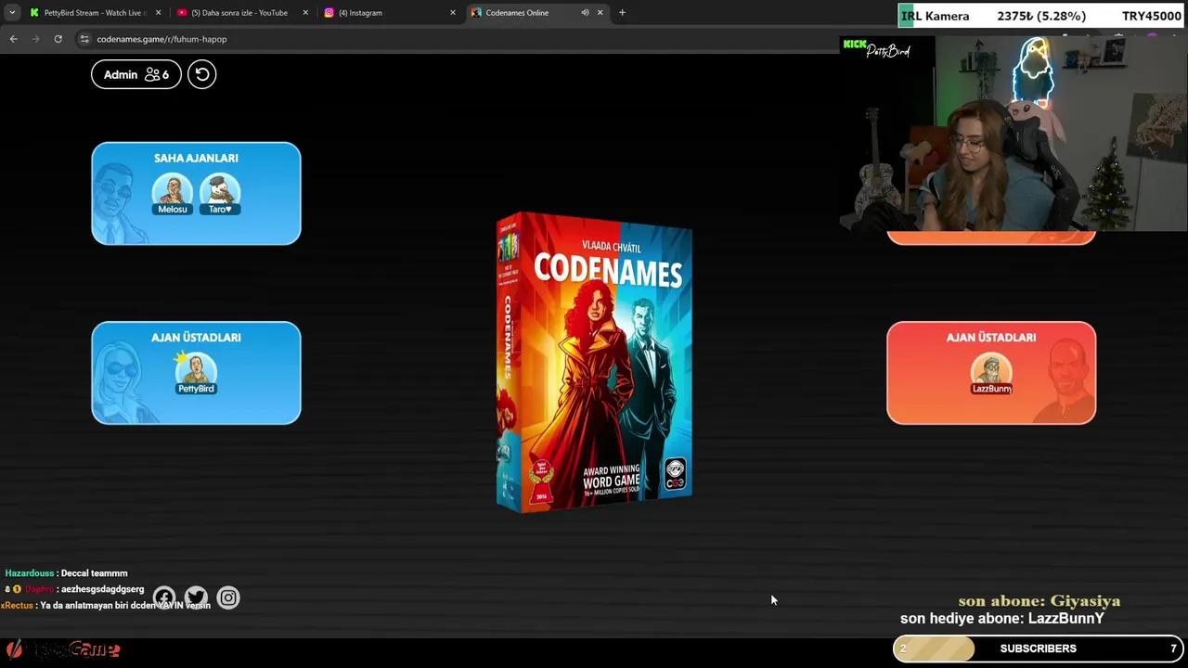Reload the page with the refresh button
Screen dimensions: 1188x668
point(58,39)
